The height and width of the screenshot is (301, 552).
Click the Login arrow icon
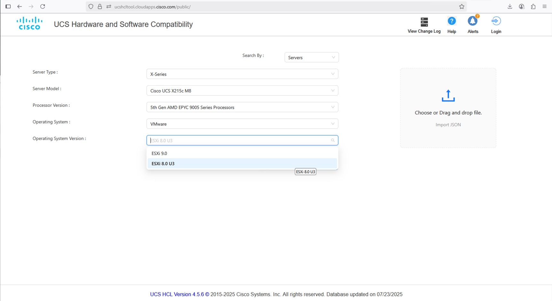pyautogui.click(x=496, y=21)
